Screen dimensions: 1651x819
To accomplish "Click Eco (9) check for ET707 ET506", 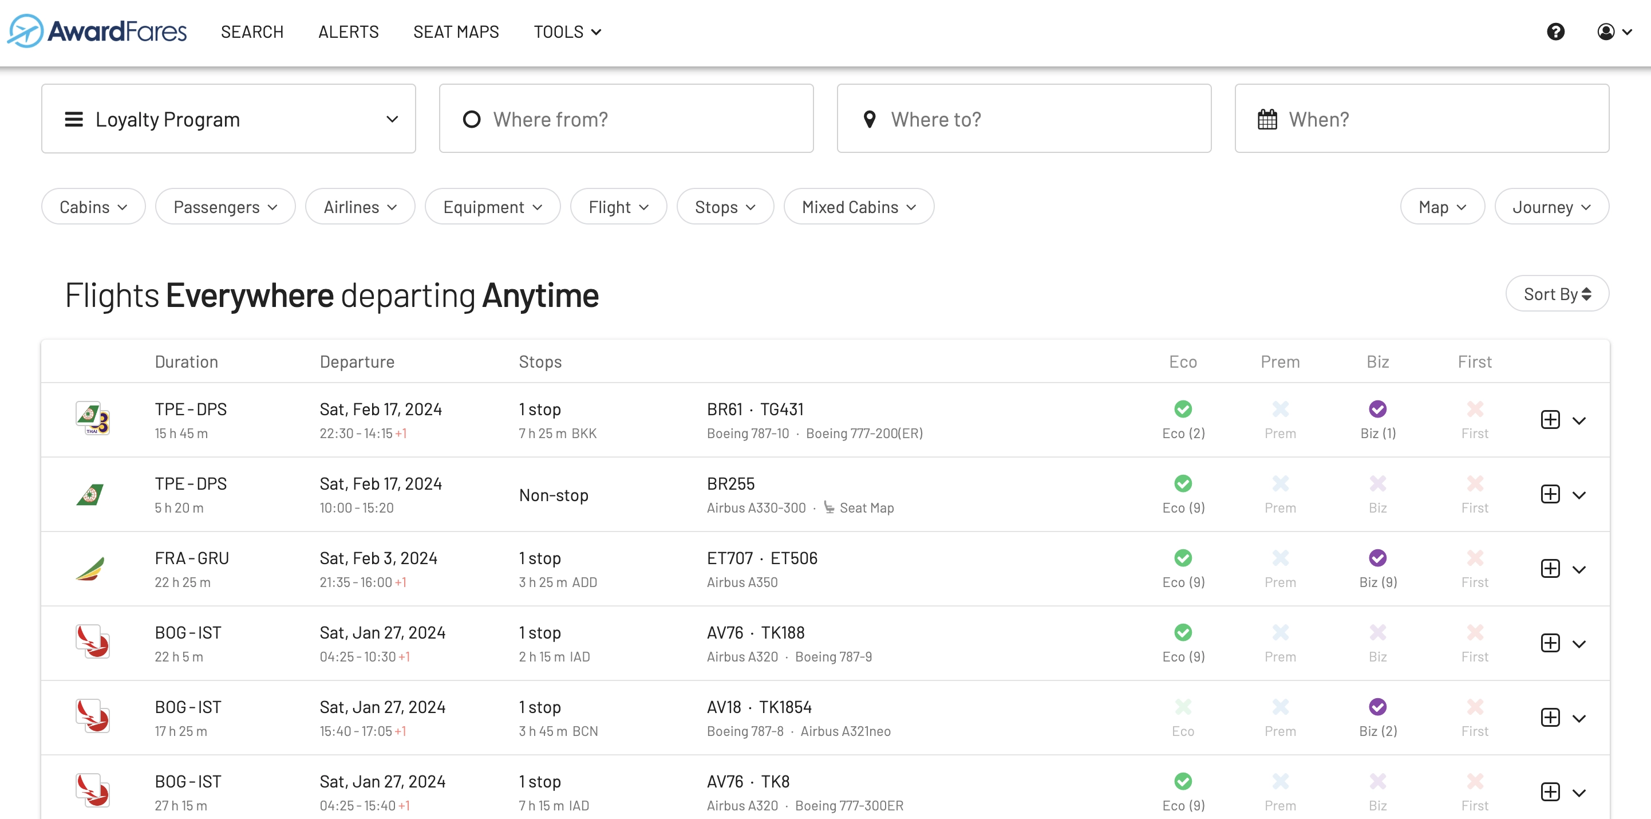I will [x=1183, y=558].
